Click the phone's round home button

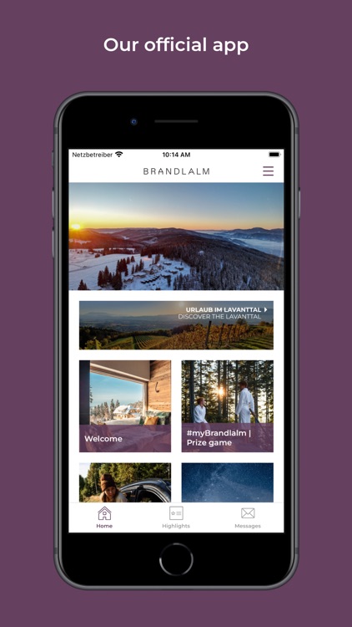tap(176, 559)
